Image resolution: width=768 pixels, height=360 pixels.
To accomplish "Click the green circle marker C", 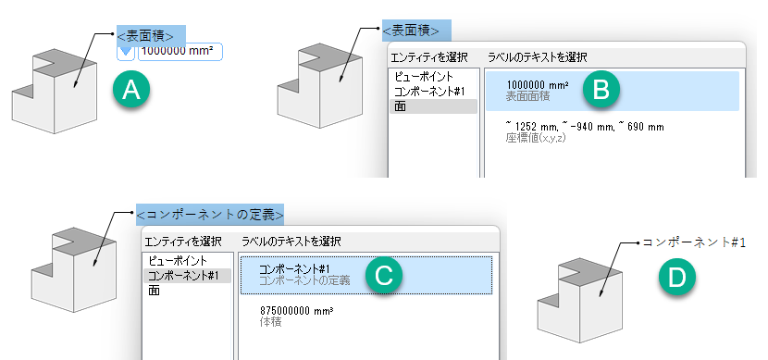I will pos(383,275).
